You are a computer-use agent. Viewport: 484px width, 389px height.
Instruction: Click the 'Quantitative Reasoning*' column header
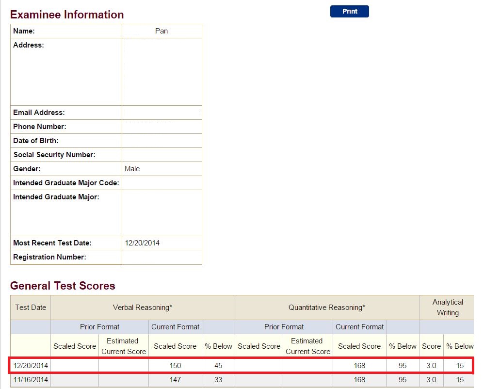point(327,308)
